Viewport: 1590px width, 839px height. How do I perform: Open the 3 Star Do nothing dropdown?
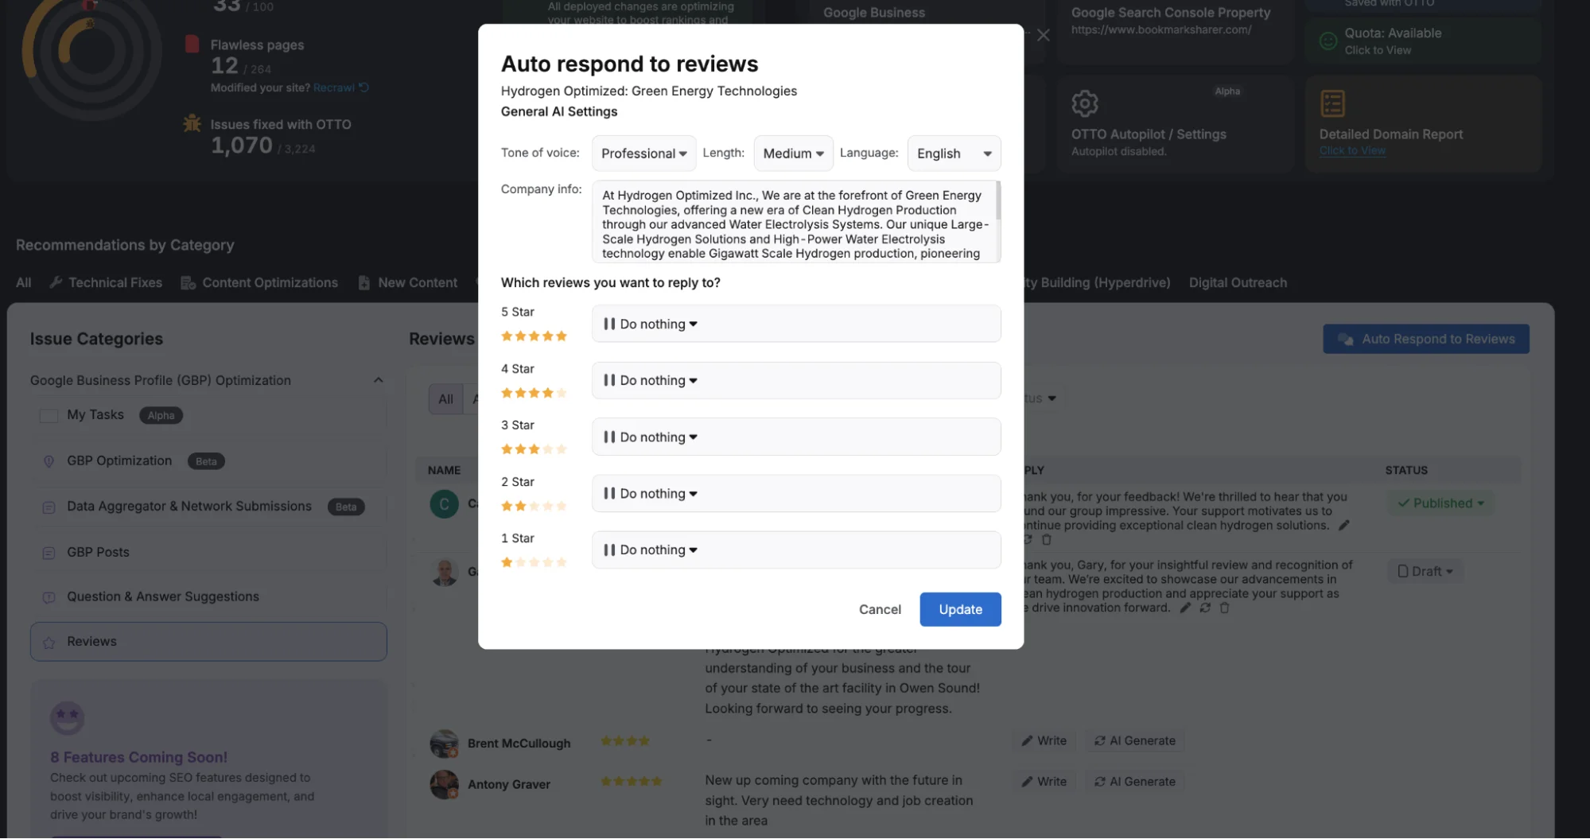[796, 437]
